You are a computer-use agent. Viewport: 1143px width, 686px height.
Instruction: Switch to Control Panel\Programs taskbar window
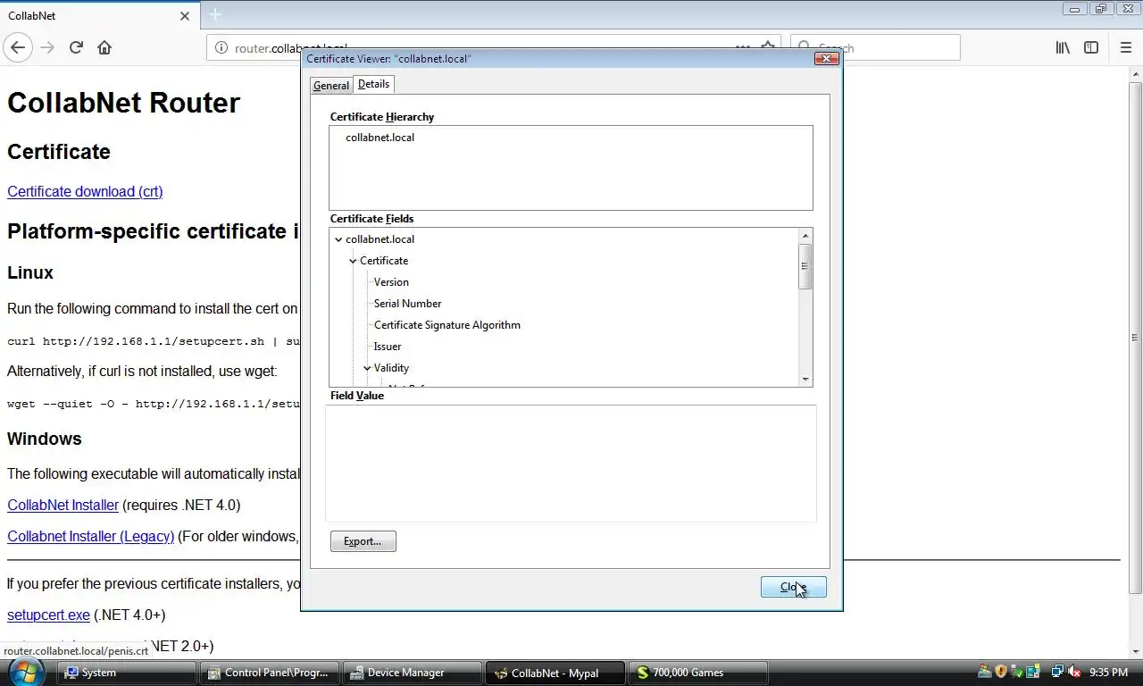coord(269,673)
